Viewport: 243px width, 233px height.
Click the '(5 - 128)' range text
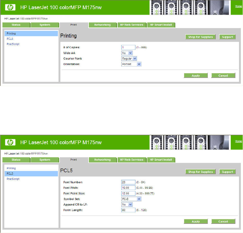[141, 210]
